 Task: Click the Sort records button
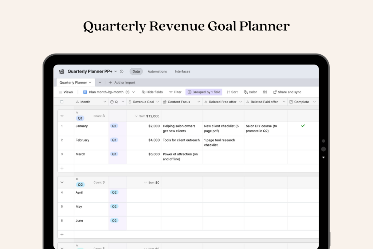232,92
